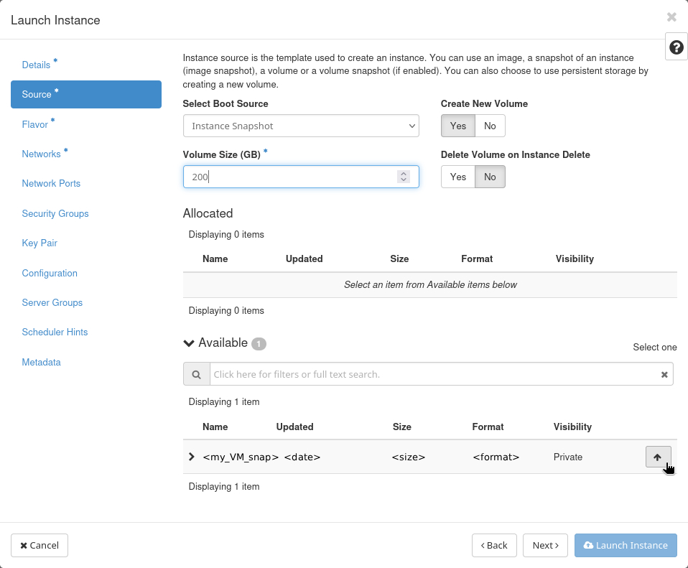The image size is (688, 568).
Task: Set Create New Volume to No
Action: [490, 126]
